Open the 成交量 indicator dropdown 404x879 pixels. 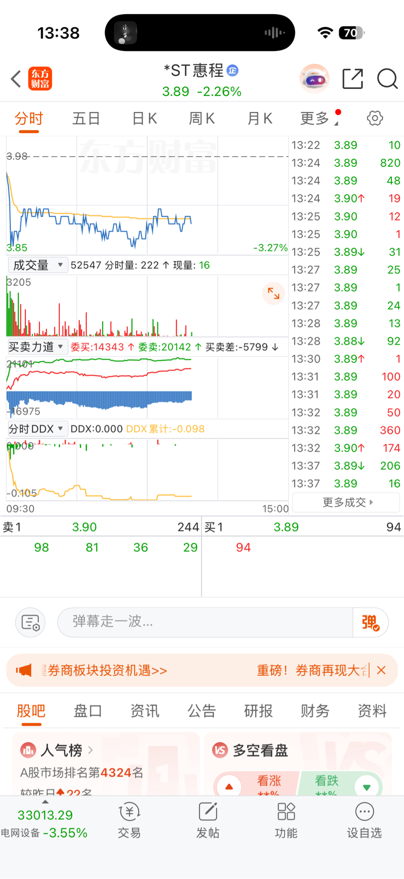38,265
